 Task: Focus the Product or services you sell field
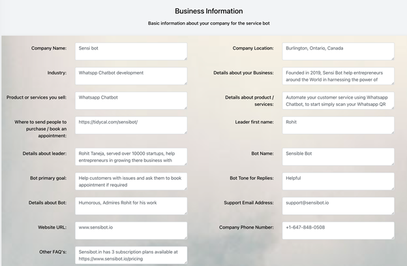coord(130,100)
